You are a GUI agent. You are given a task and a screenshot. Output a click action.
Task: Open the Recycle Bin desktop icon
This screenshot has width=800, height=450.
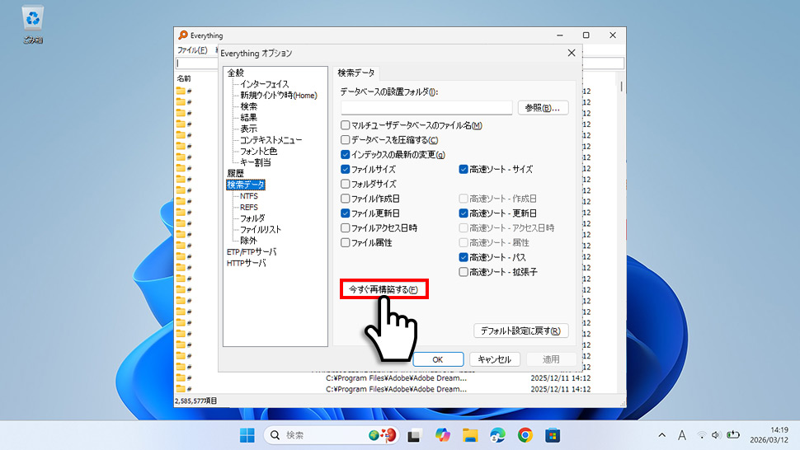[x=33, y=24]
